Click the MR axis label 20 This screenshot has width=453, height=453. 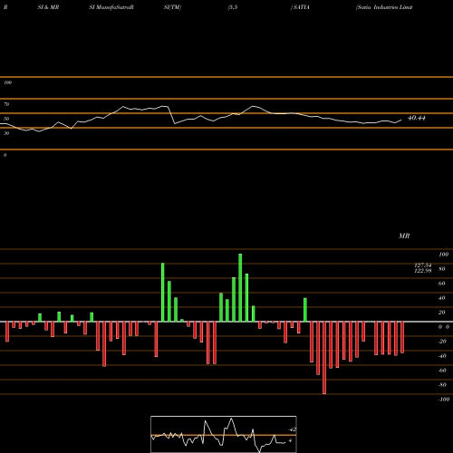(x=442, y=313)
